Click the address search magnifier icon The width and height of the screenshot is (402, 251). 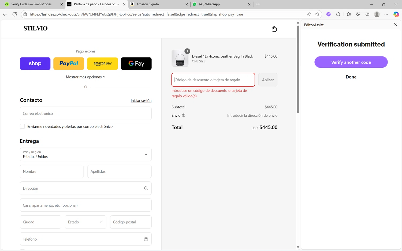click(x=146, y=188)
